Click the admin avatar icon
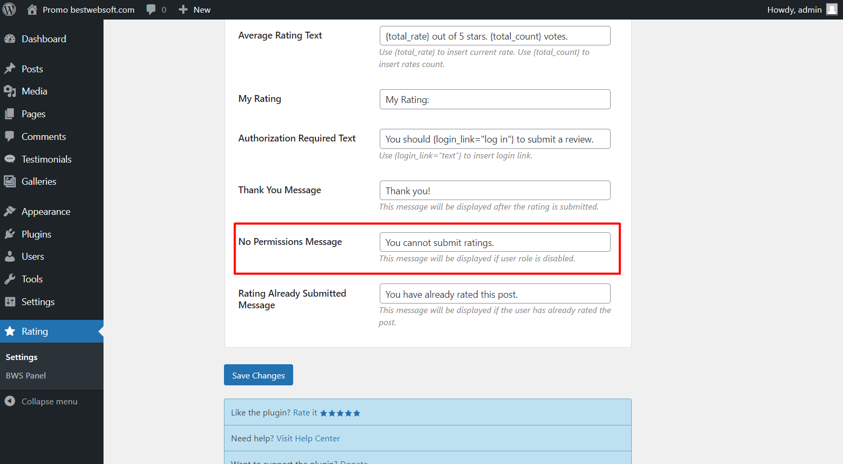This screenshot has height=464, width=843. [x=832, y=10]
